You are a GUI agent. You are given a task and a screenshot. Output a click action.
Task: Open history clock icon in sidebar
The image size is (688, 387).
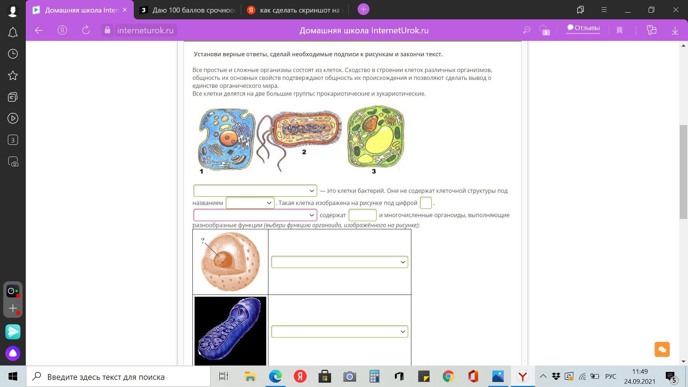click(x=13, y=54)
